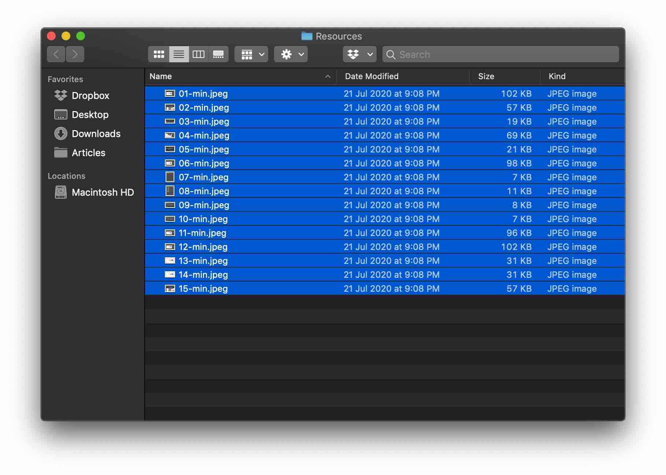Minimize the Resources window
666x475 pixels.
tap(66, 36)
